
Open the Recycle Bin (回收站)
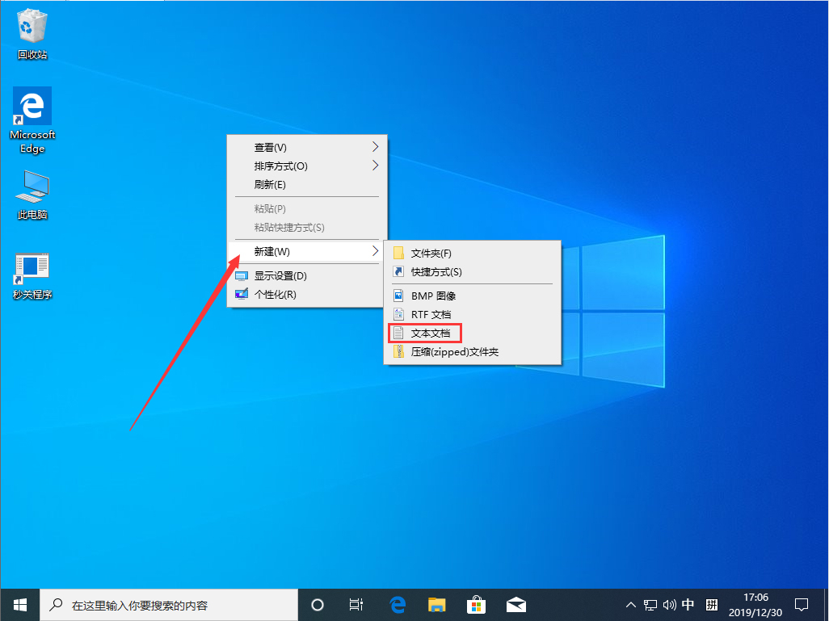coord(32,24)
